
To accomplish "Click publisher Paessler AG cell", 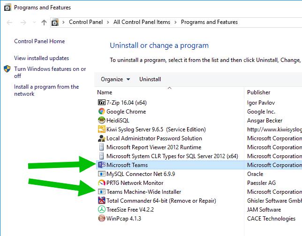I will click(x=261, y=183).
